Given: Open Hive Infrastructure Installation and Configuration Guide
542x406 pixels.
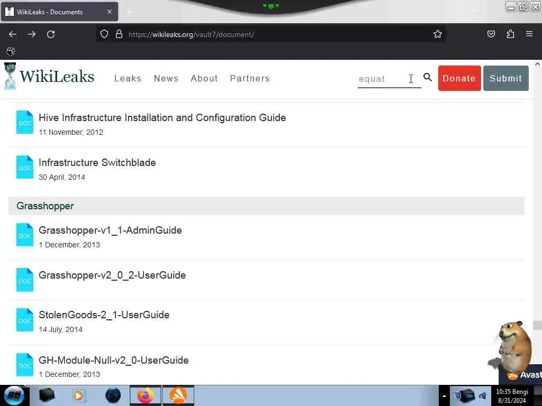Looking at the screenshot, I should tap(162, 118).
